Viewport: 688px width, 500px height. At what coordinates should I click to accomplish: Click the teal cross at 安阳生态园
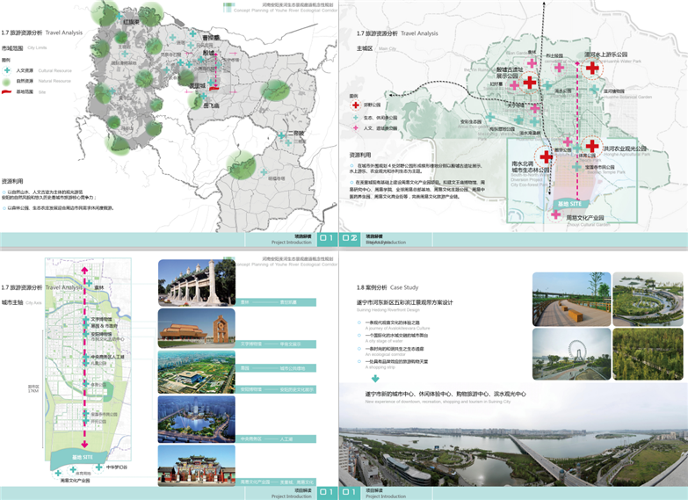[489, 117]
